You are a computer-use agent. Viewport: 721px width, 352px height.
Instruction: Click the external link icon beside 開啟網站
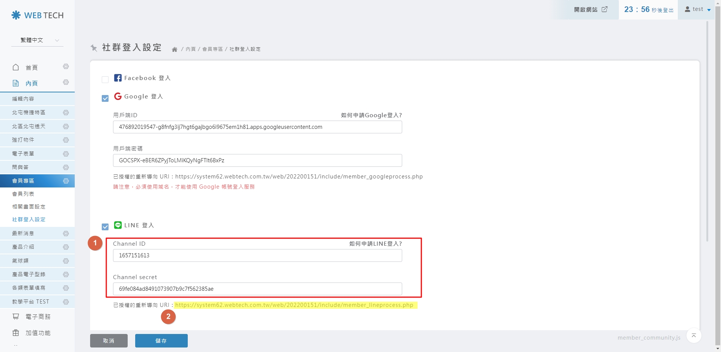[x=605, y=9]
